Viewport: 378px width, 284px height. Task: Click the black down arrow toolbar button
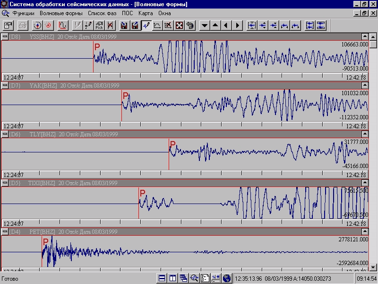[204, 25]
